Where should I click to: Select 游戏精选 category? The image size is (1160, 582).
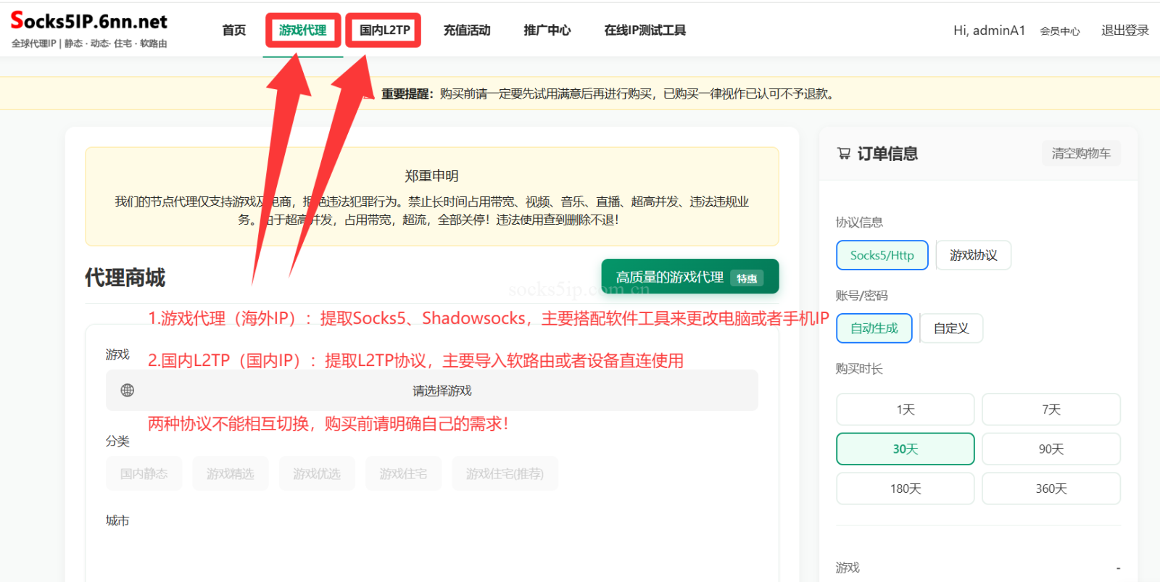pyautogui.click(x=231, y=473)
